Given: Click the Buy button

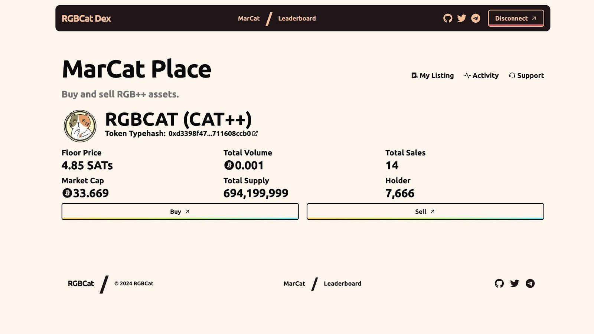Looking at the screenshot, I should coord(180,212).
